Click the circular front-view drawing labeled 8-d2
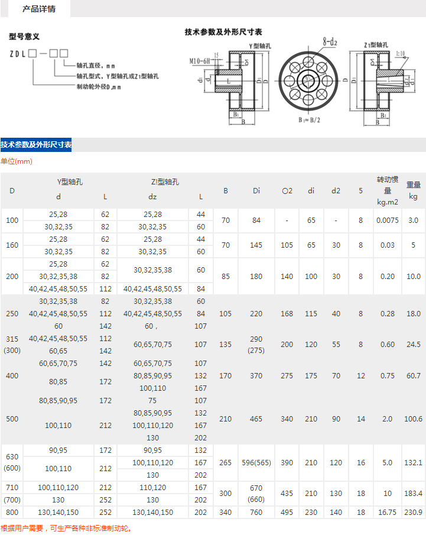 (308, 81)
